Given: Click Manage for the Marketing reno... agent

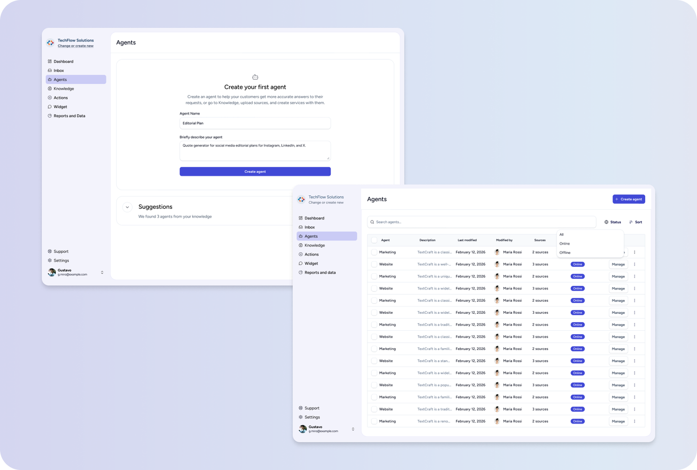Looking at the screenshot, I should click(618, 422).
